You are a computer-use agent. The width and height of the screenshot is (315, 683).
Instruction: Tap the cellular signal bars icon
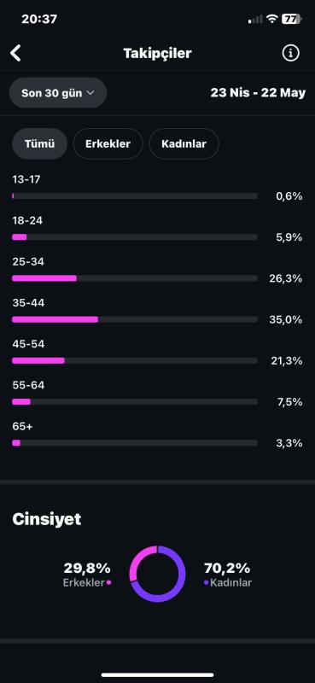pyautogui.click(x=255, y=19)
